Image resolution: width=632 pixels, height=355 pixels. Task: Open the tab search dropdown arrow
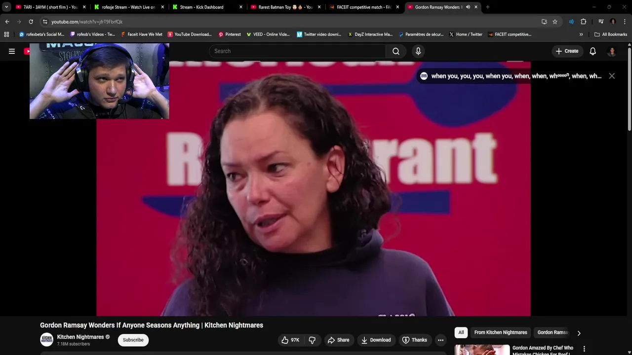tap(6, 7)
